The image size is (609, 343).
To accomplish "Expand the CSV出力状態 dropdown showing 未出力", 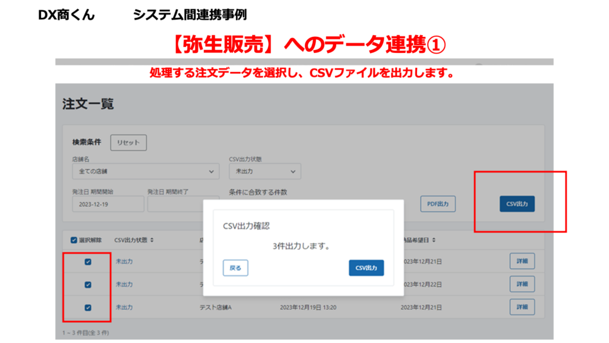I will point(265,171).
